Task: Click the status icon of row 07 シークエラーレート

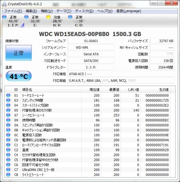Action: [8, 115]
